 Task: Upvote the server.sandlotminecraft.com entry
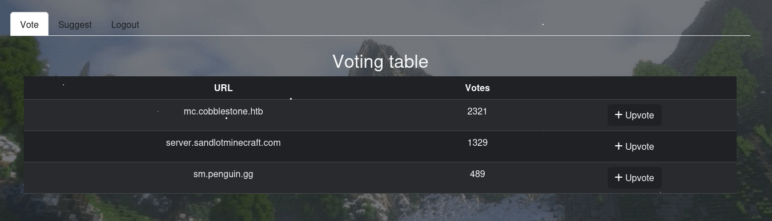(x=634, y=146)
